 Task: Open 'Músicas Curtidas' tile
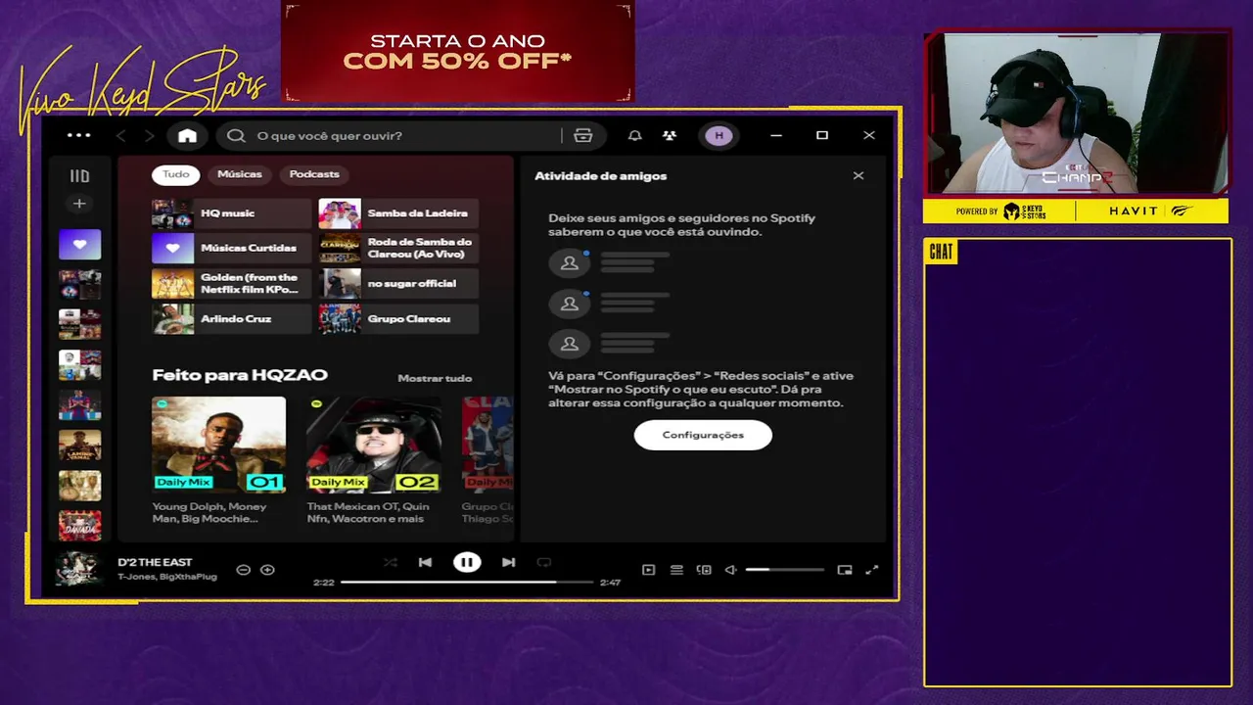(x=232, y=249)
